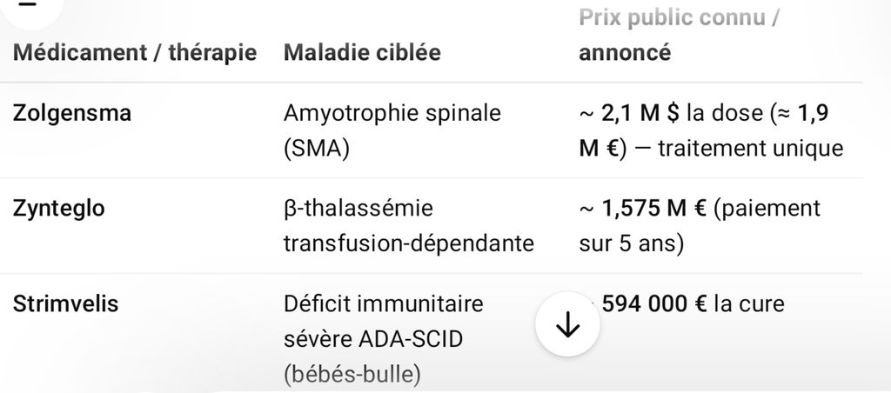Click the "Amyotrophie spinale" disease text
The height and width of the screenshot is (393, 891).
[x=392, y=113]
